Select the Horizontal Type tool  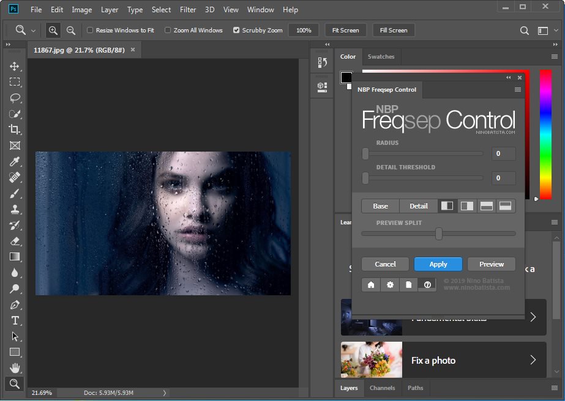[15, 320]
